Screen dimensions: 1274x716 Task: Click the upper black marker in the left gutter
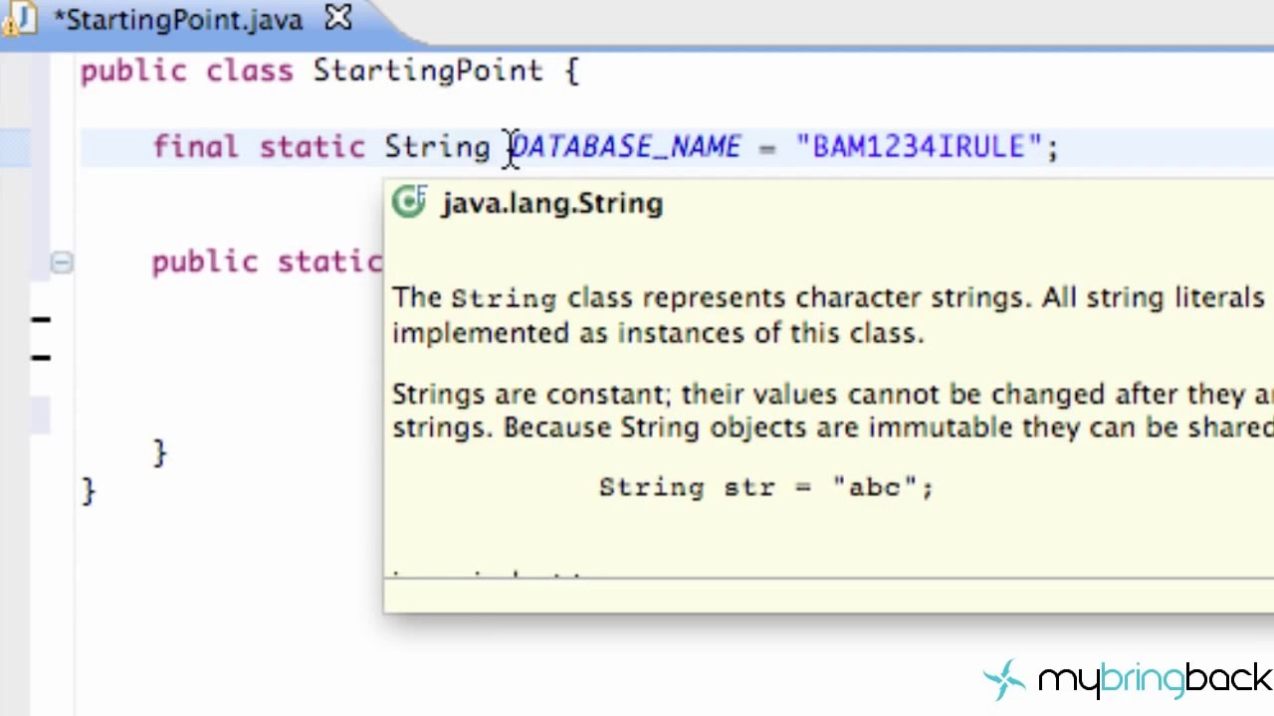[40, 320]
